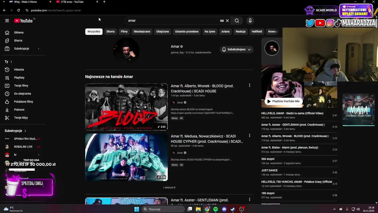The height and width of the screenshot is (213, 378).
Task: Clear the search query with X
Action: (x=227, y=21)
